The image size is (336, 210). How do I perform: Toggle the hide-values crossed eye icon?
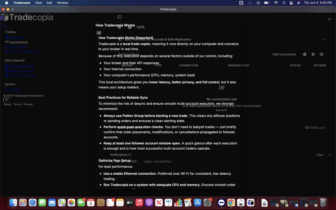tap(321, 54)
